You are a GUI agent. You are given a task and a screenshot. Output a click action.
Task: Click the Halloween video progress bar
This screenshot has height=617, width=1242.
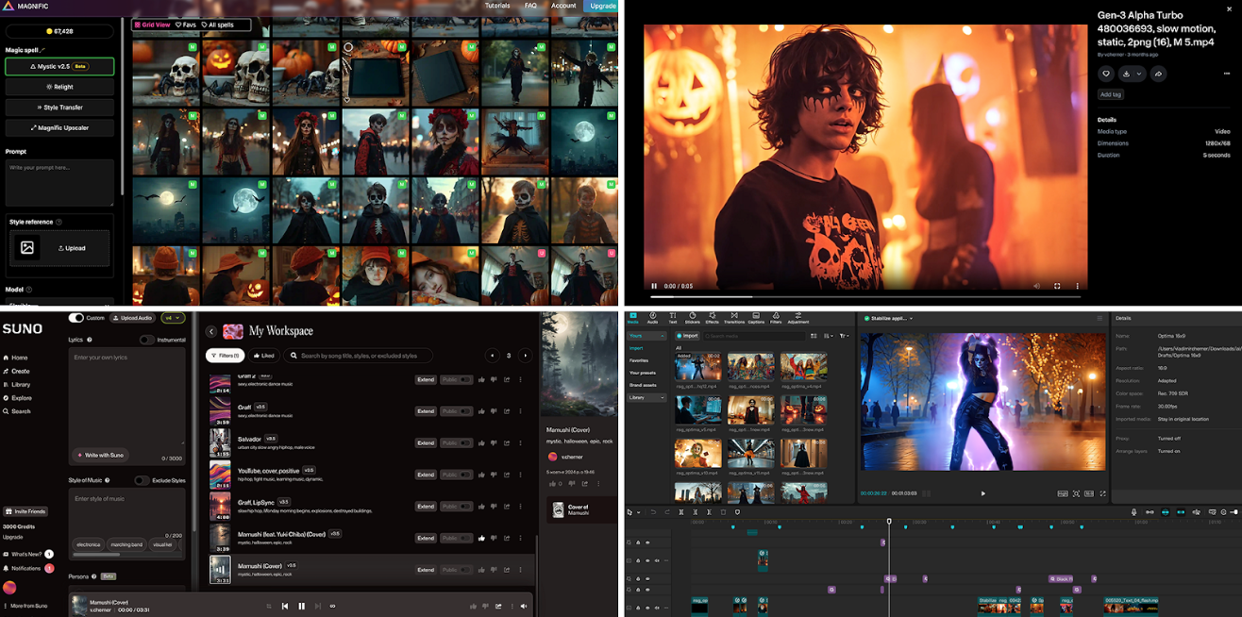coord(849,296)
